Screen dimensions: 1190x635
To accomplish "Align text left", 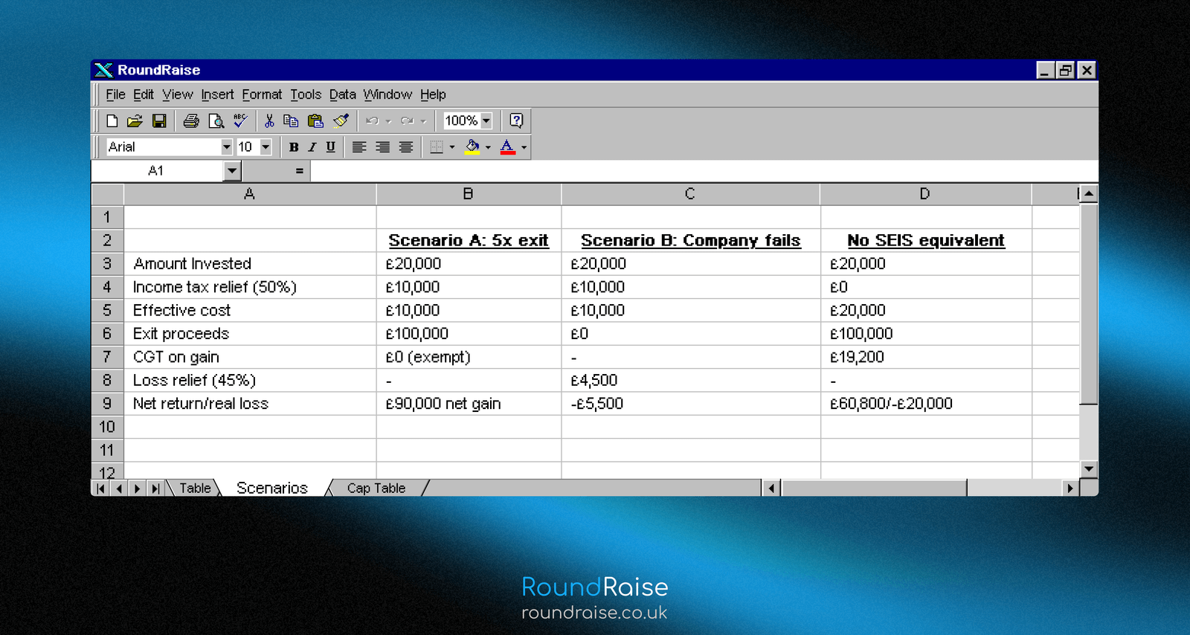I will [359, 147].
